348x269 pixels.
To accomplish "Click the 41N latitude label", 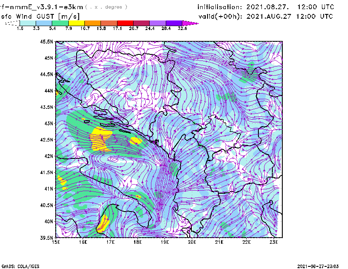I will click(x=49, y=189).
